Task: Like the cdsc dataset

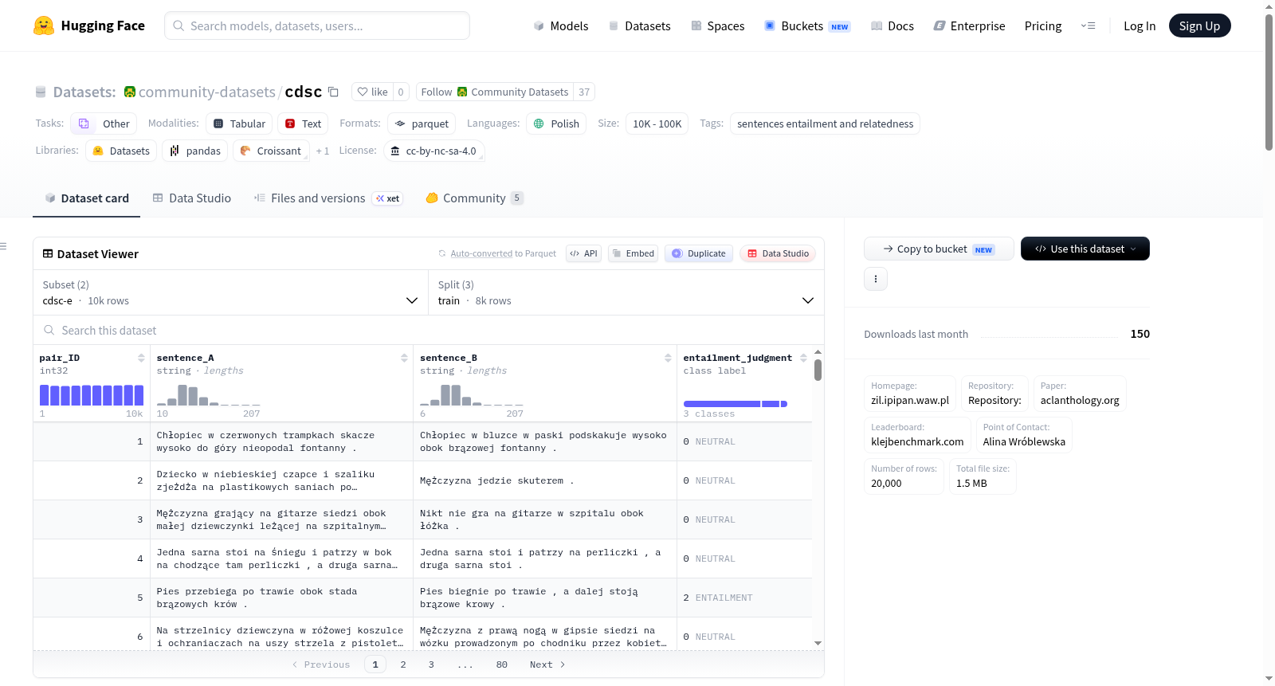Action: 372,92
